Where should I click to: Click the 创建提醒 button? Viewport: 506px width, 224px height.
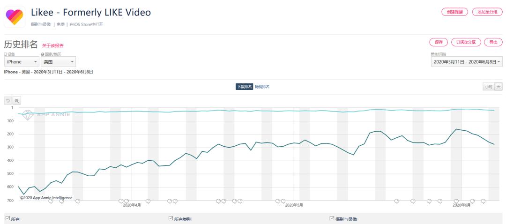pos(454,12)
